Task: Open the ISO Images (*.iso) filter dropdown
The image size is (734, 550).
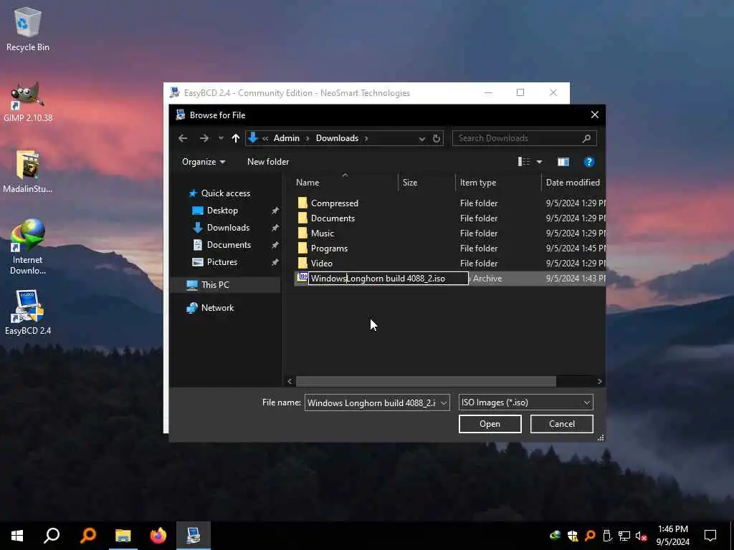Action: point(525,402)
